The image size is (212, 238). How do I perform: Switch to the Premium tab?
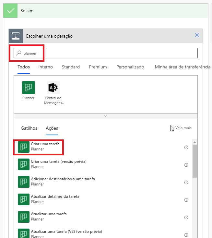click(x=98, y=67)
